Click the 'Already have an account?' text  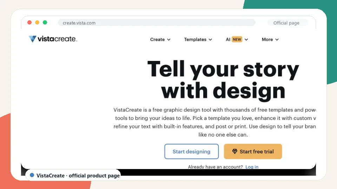[215, 167]
